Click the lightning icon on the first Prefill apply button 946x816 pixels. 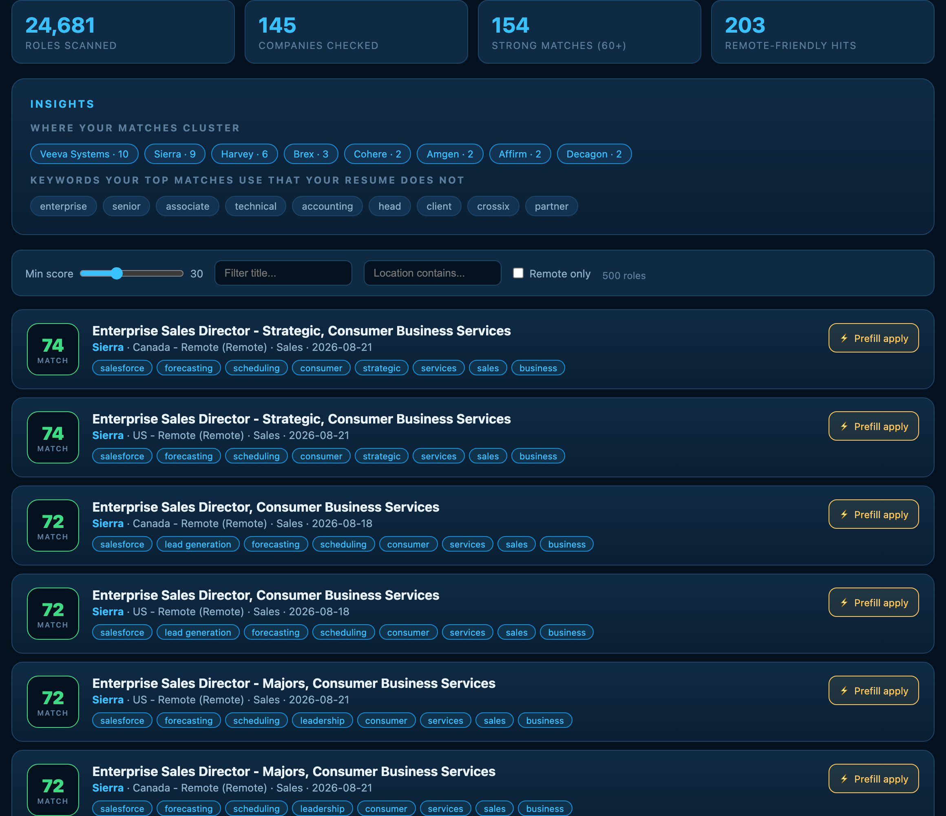coord(844,338)
